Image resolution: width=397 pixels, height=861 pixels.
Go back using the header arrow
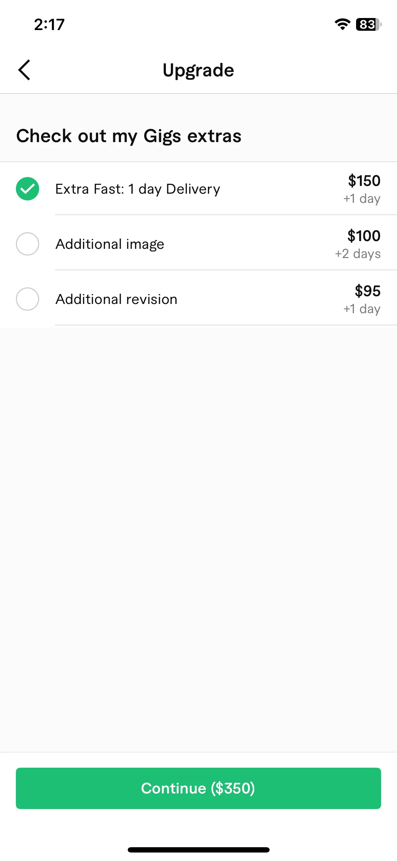[x=24, y=70]
